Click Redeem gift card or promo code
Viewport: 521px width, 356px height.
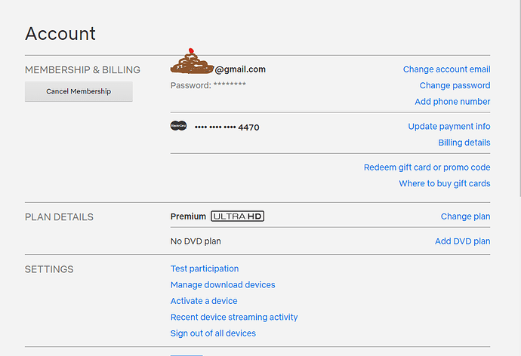(x=427, y=167)
